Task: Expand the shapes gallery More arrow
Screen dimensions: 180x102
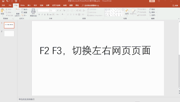Action: click(x=123, y=15)
